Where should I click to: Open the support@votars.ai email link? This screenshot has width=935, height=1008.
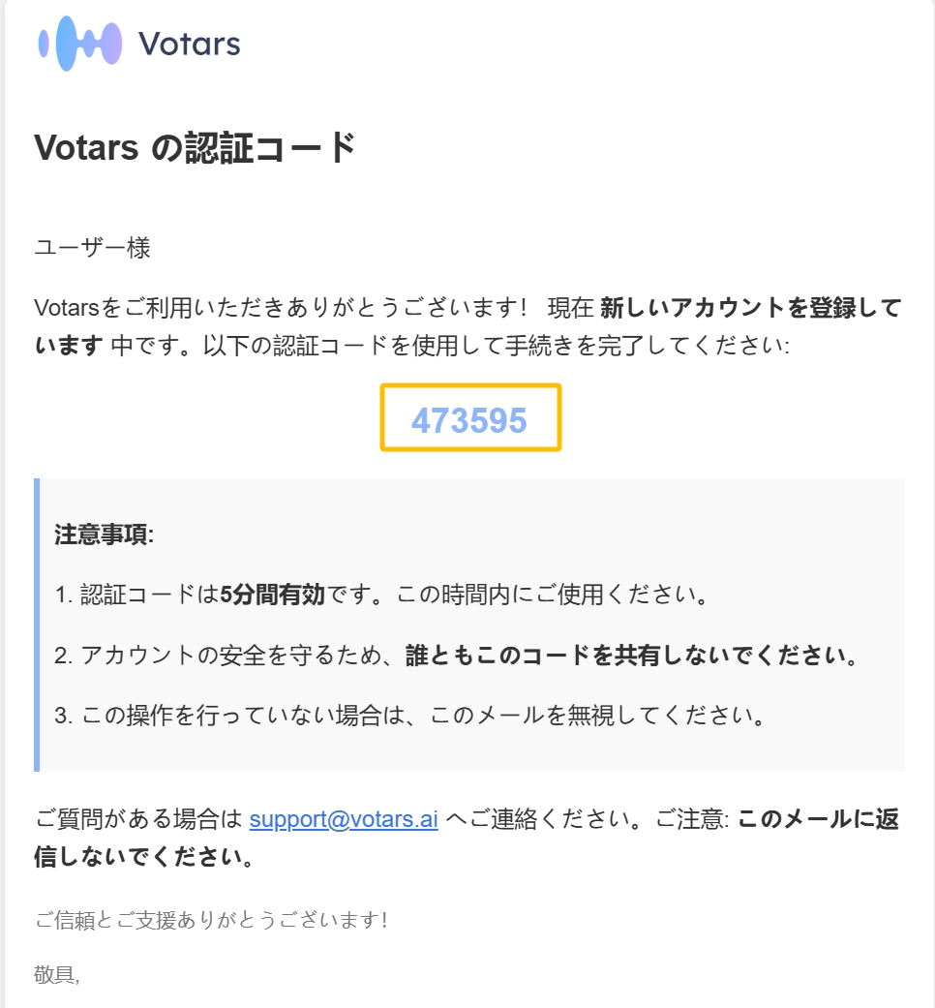point(344,819)
